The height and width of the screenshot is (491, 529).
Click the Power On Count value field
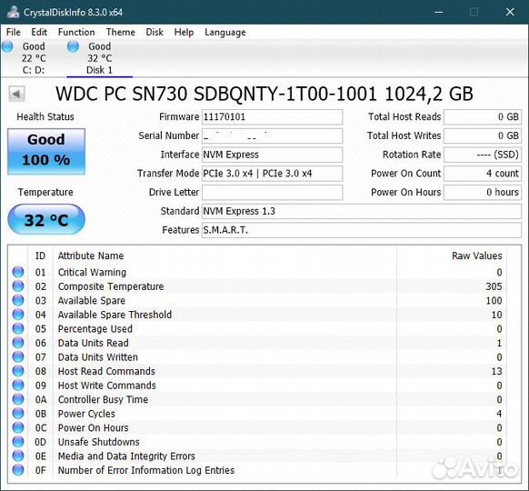tap(483, 174)
